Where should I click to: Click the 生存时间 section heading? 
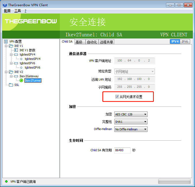point(76,140)
